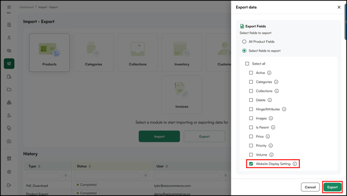Click the logout sidebar icon
This screenshot has height=196, width=347.
coord(9,185)
